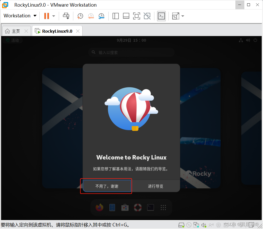Viewport: 263px width, 229px height.
Task: Open Help lifesaver icon in the dock
Action: click(138, 208)
